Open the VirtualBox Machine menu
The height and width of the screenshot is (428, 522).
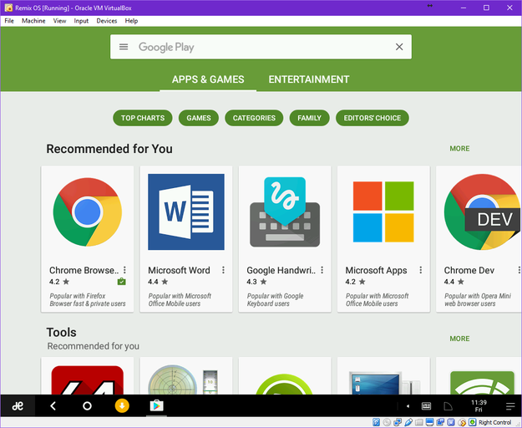pyautogui.click(x=33, y=21)
